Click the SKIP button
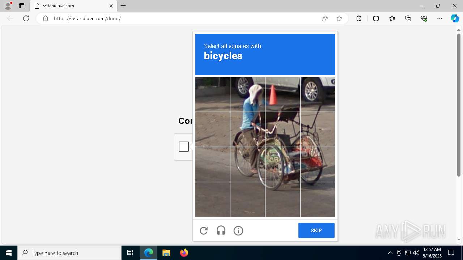The height and width of the screenshot is (260, 463). (x=316, y=230)
